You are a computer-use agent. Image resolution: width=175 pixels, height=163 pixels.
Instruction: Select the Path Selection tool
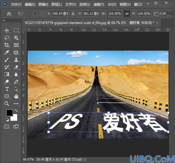pyautogui.click(x=16, y=89)
